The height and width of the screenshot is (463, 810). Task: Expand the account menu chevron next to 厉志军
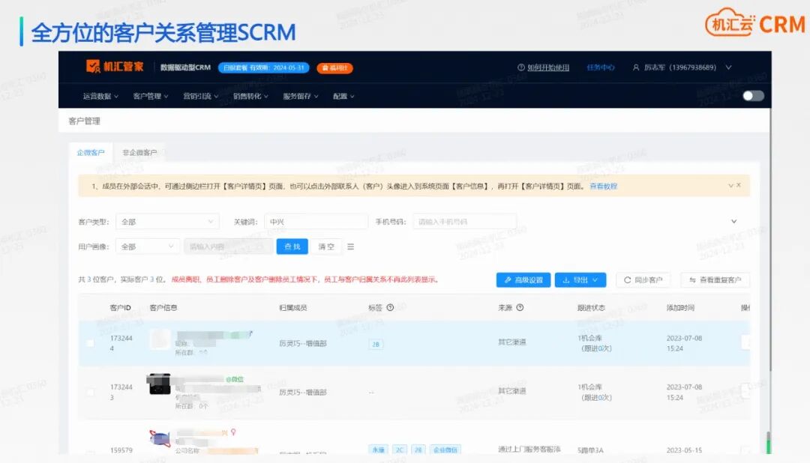(728, 67)
